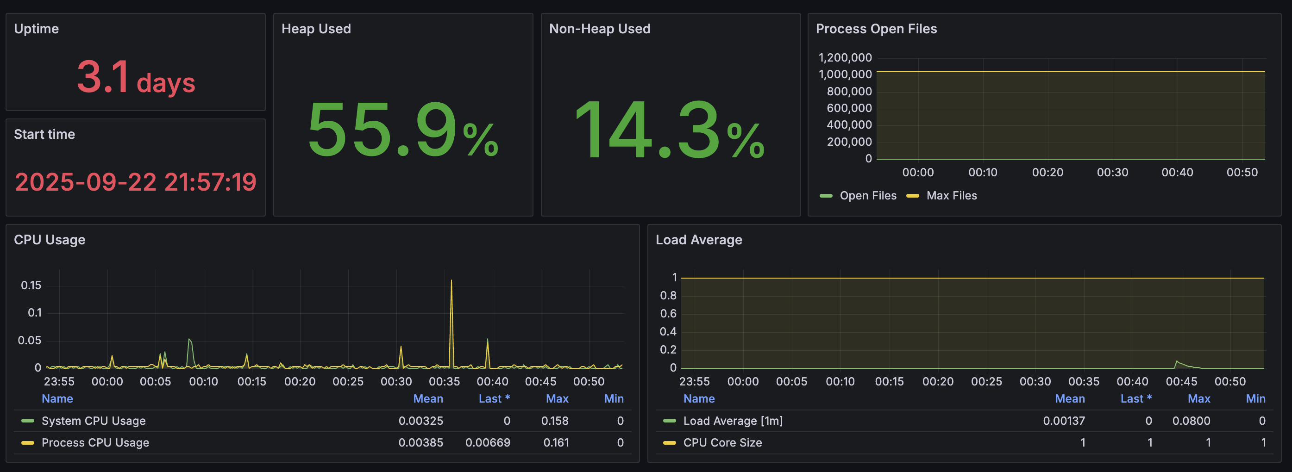
Task: Click System CPU Usage color swatch
Action: (28, 421)
